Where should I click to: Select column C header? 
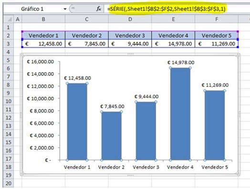click(87, 19)
